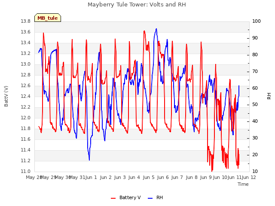Click the 70 right axis tick label
The width and height of the screenshot is (275, 206).
point(255,72)
